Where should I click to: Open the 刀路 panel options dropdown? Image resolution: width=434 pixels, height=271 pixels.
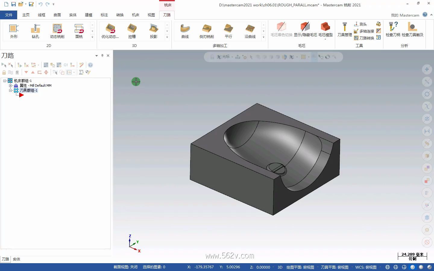tap(96, 56)
